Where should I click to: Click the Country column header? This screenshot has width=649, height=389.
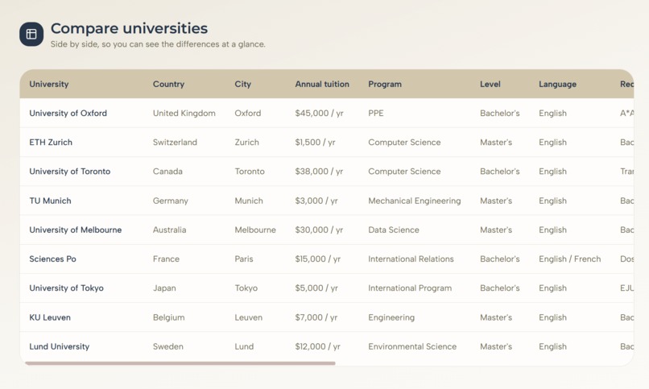point(168,84)
